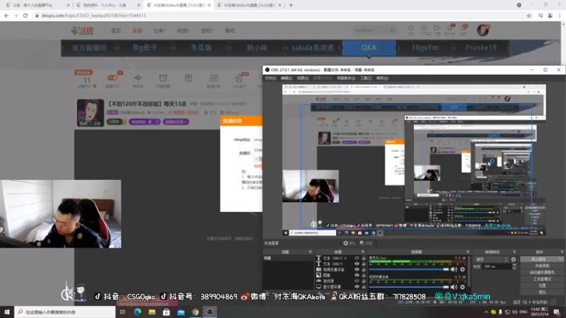Lock the first text source
This screenshot has width=566, height=318.
pyautogui.click(x=364, y=258)
